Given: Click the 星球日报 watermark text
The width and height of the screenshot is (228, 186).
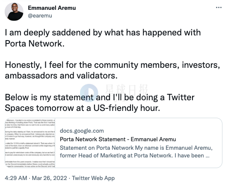Looking at the screenshot, I should coord(126,90).
